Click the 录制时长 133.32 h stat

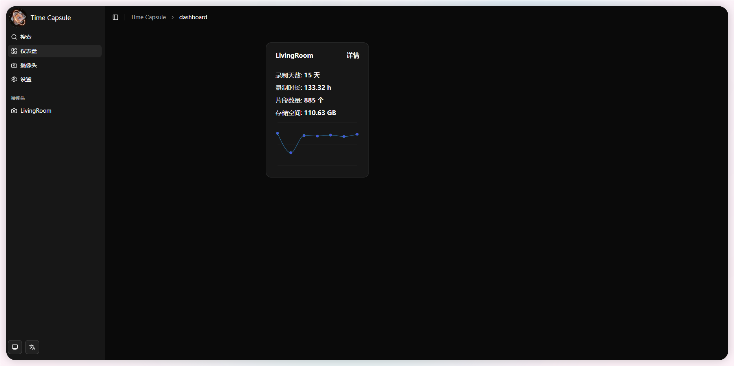tap(303, 88)
